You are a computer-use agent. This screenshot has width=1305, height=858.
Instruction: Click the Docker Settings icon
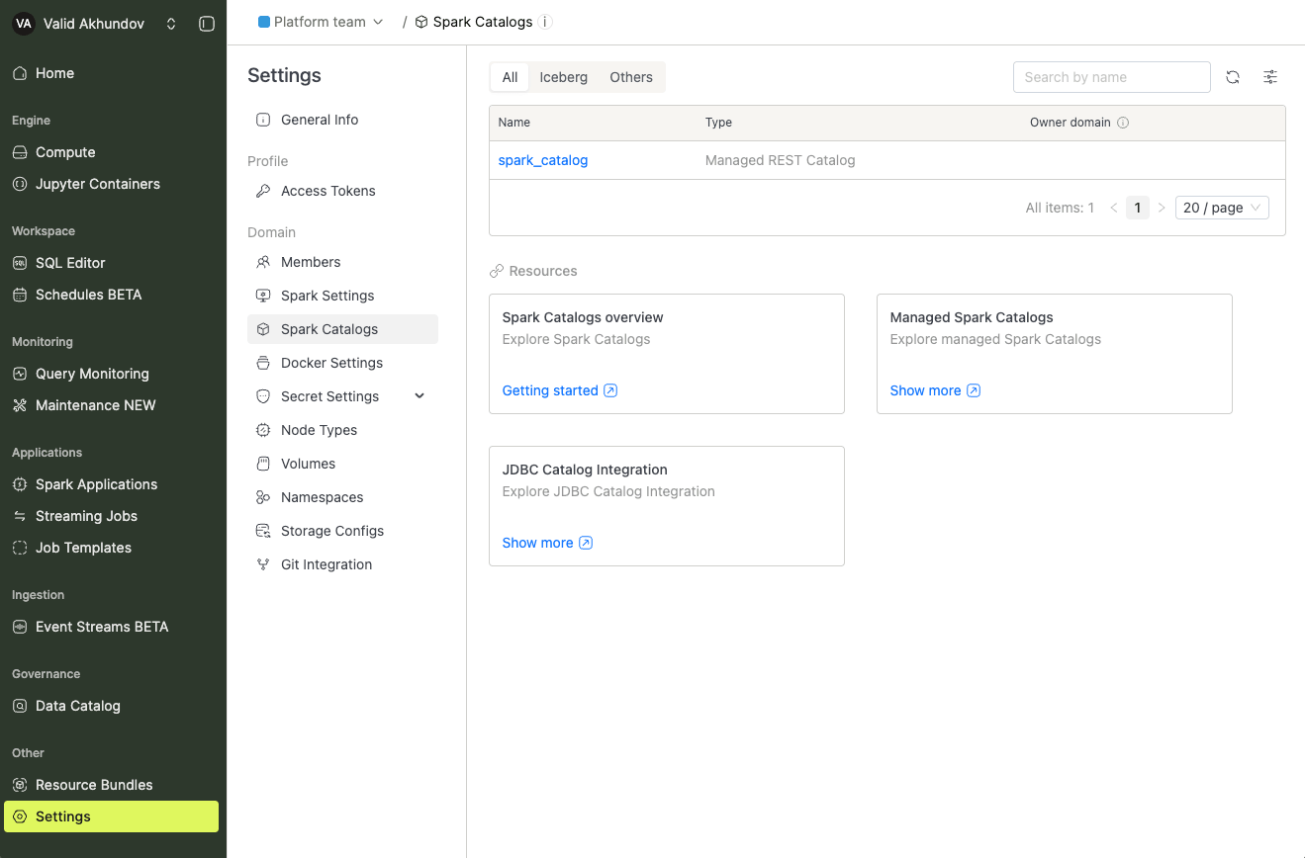[263, 363]
